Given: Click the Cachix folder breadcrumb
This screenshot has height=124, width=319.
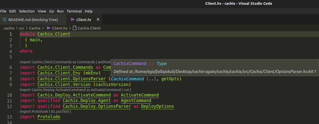Looking at the screenshot, I should 35,28.
